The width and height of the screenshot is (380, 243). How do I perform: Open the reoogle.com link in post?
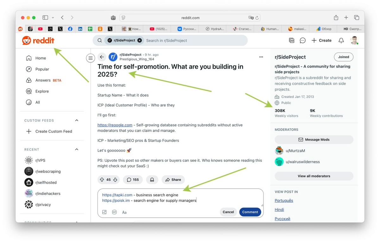115,125
